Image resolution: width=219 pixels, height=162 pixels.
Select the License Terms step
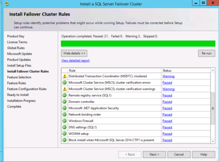click(17, 42)
